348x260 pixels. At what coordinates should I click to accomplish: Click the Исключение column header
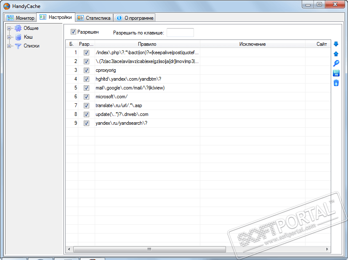[x=252, y=44]
